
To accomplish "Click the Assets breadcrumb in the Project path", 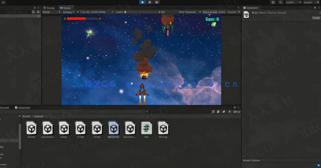I will tap(26, 117).
